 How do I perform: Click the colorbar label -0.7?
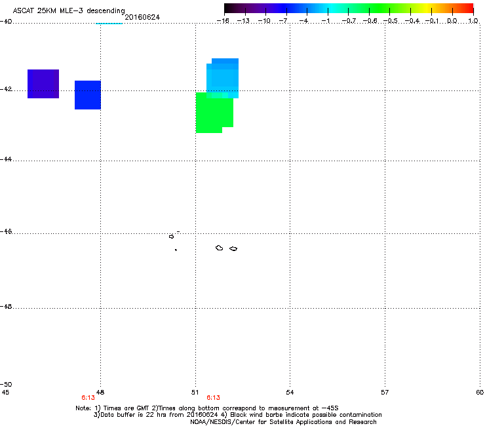[x=349, y=21]
